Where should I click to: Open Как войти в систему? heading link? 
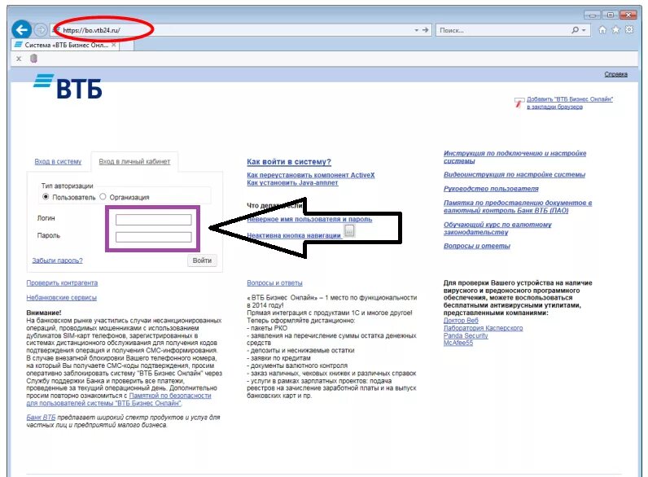(289, 162)
